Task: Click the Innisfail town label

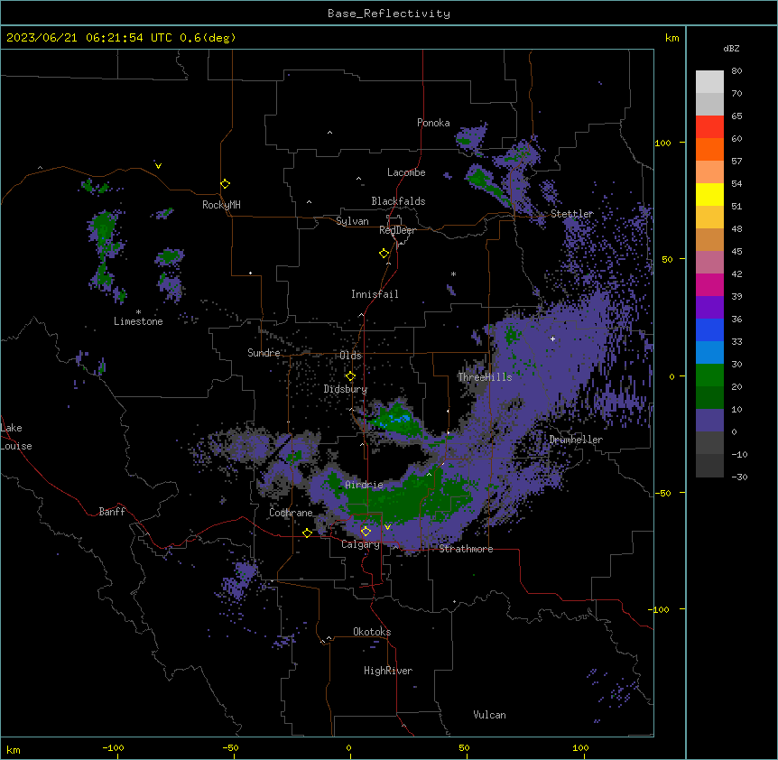Action: click(375, 294)
